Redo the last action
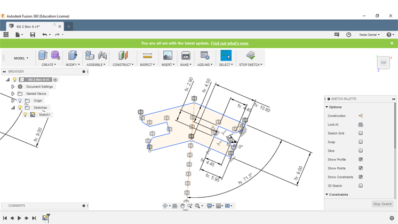The width and height of the screenshot is (398, 224). pyautogui.click(x=57, y=35)
